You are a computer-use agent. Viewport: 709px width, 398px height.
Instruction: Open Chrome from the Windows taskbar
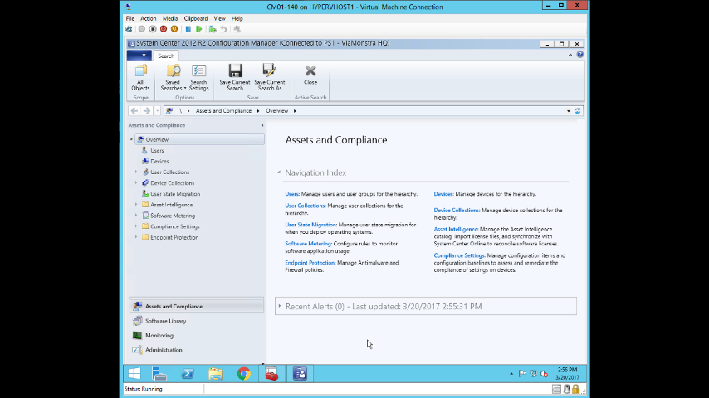pos(244,373)
